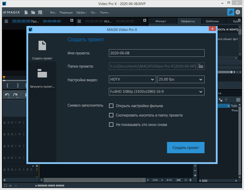This screenshot has width=244, height=190.
Task: Open the program monitor hamburger menu
Action: pyautogui.click(x=6, y=21)
